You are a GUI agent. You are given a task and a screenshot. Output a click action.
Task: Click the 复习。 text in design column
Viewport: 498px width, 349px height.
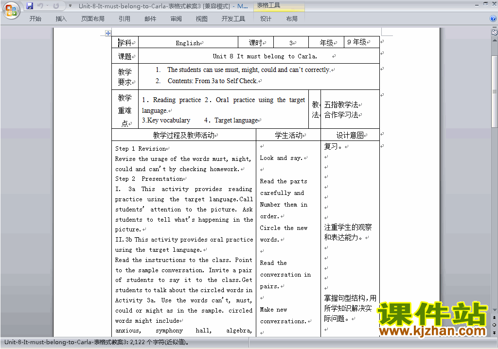pyautogui.click(x=333, y=146)
